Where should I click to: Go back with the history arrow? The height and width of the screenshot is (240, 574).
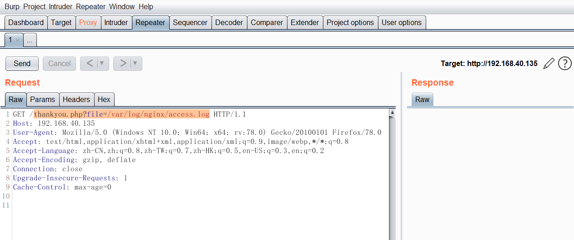coord(90,63)
